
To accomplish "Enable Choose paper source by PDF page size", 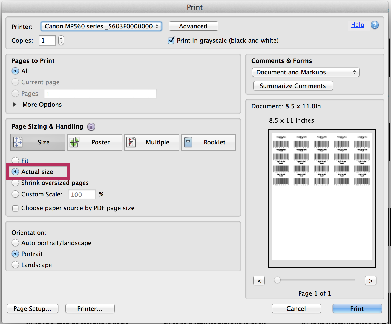I will pos(15,208).
